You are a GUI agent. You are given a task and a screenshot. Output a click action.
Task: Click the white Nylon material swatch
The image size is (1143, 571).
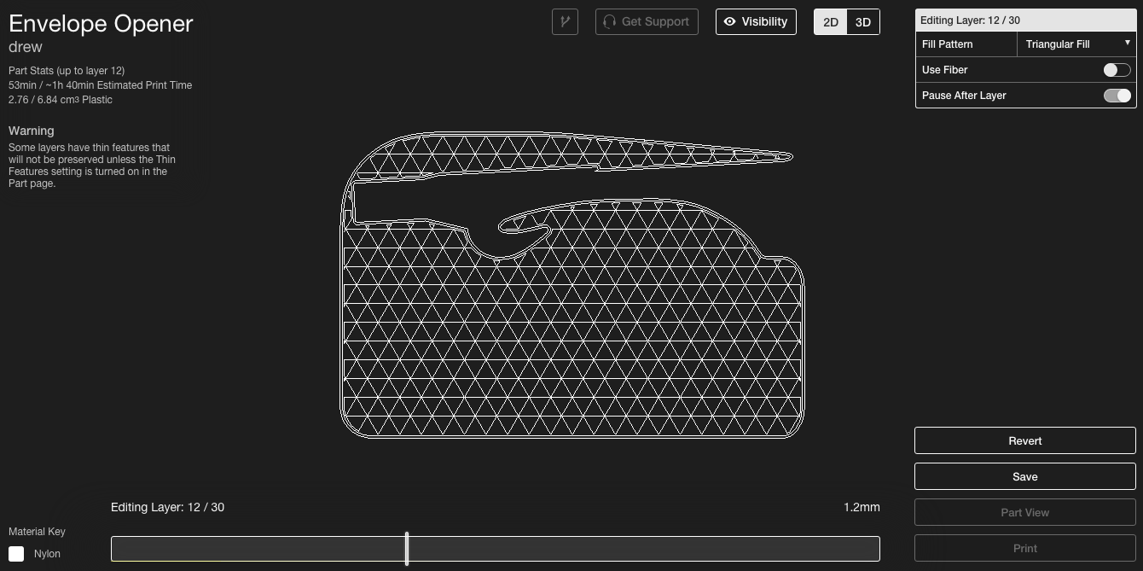coord(16,554)
